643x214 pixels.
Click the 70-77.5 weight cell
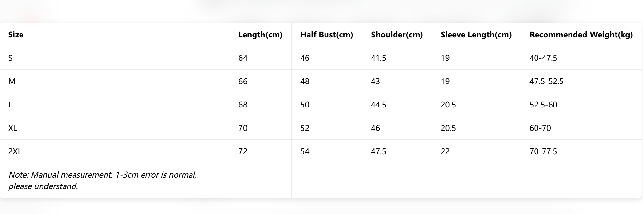543,151
